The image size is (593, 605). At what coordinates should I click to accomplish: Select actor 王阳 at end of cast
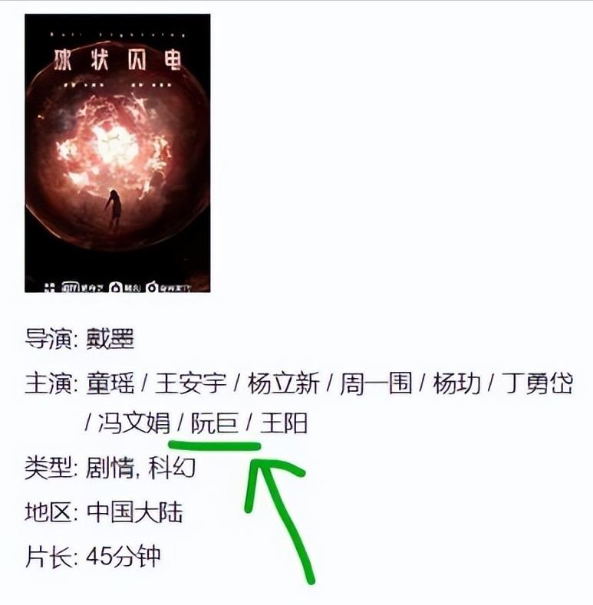[284, 423]
